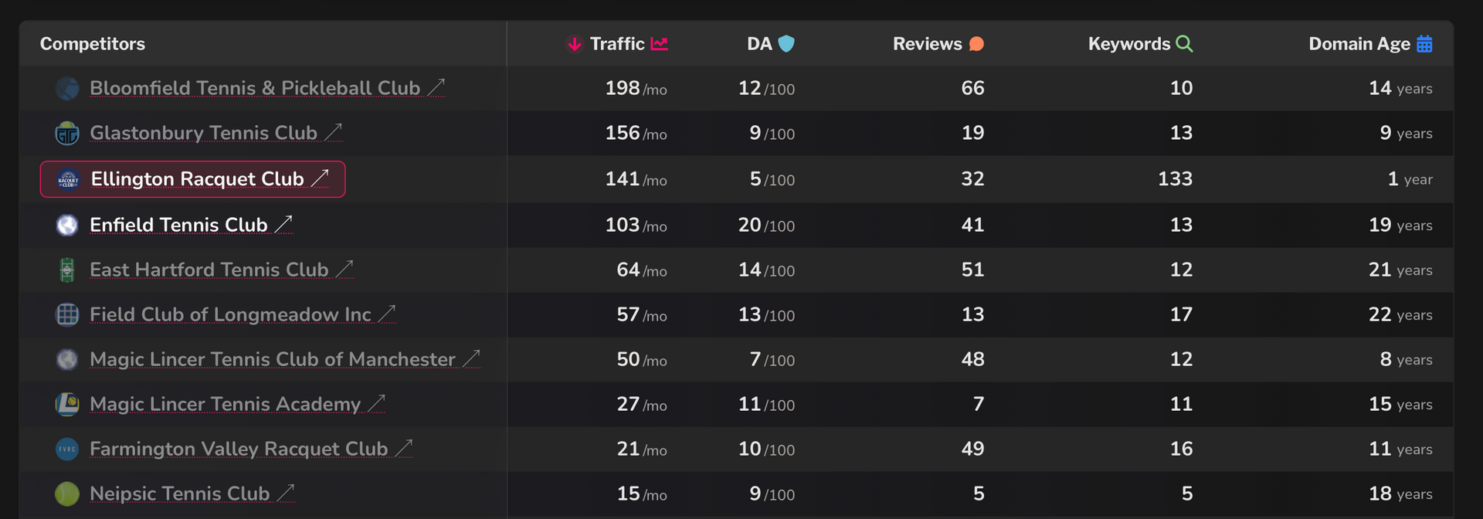The width and height of the screenshot is (1483, 519).
Task: Click the East Hartford Tennis Club logo
Action: coord(67,270)
